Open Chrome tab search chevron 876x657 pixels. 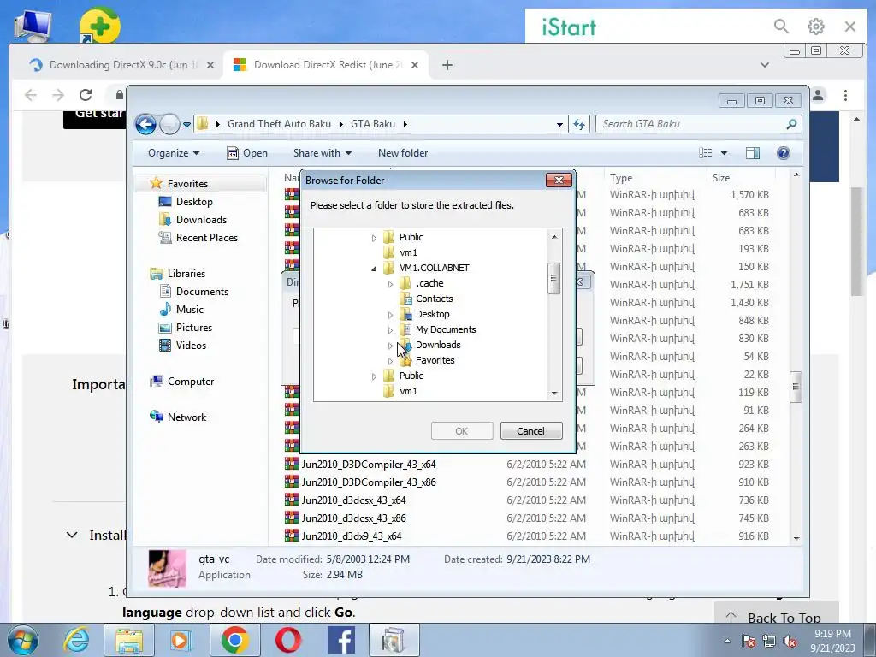[765, 65]
